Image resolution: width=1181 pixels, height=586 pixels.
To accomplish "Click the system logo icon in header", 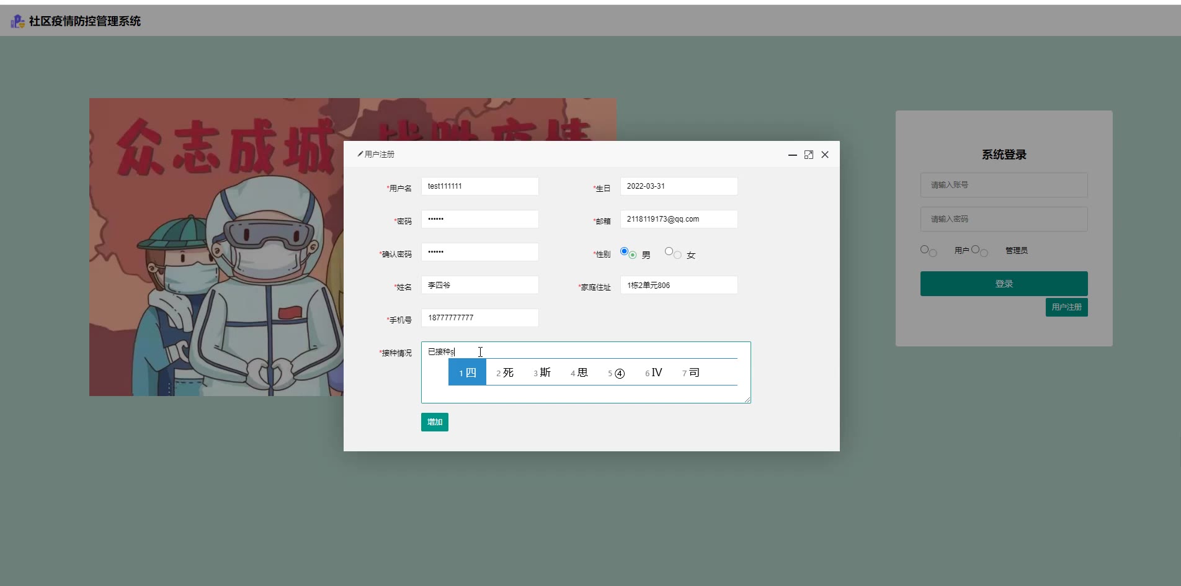I will pos(17,22).
